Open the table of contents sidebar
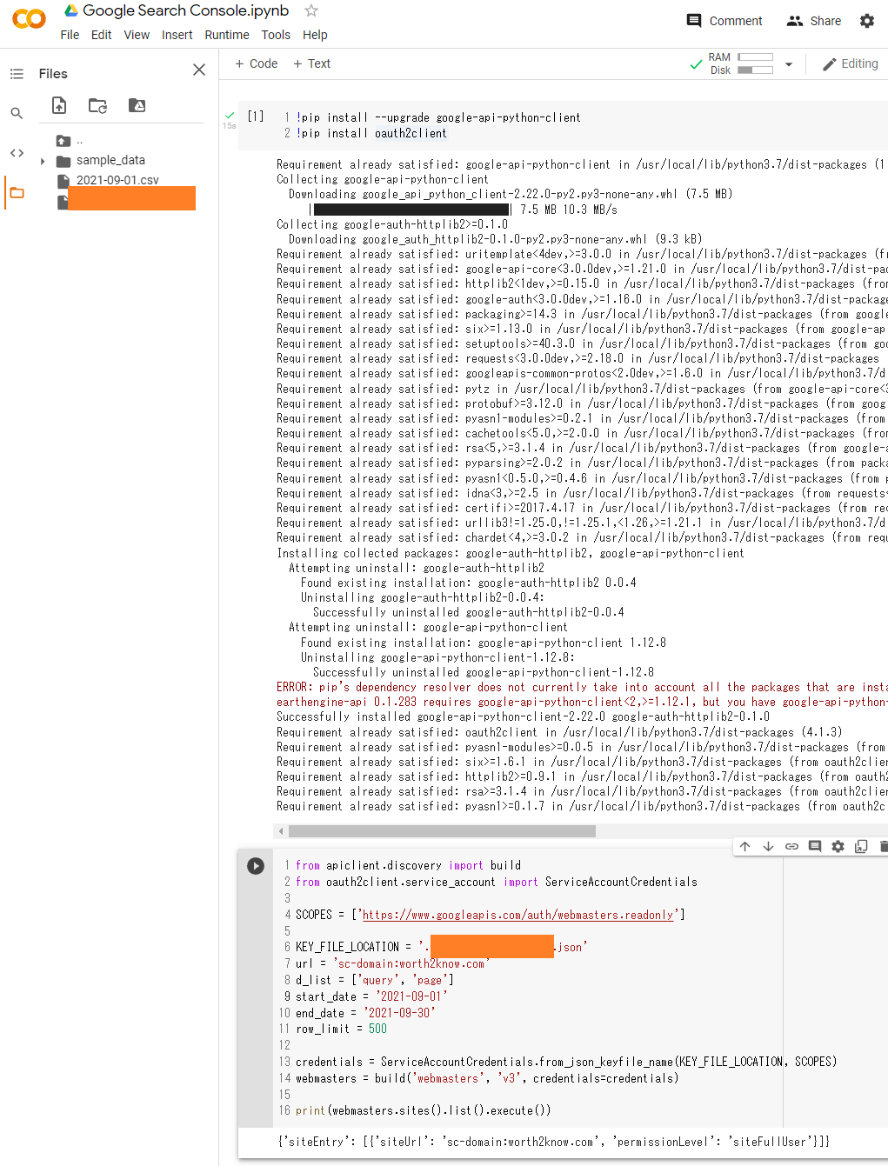Viewport: 888px width, 1166px height. coord(16,73)
